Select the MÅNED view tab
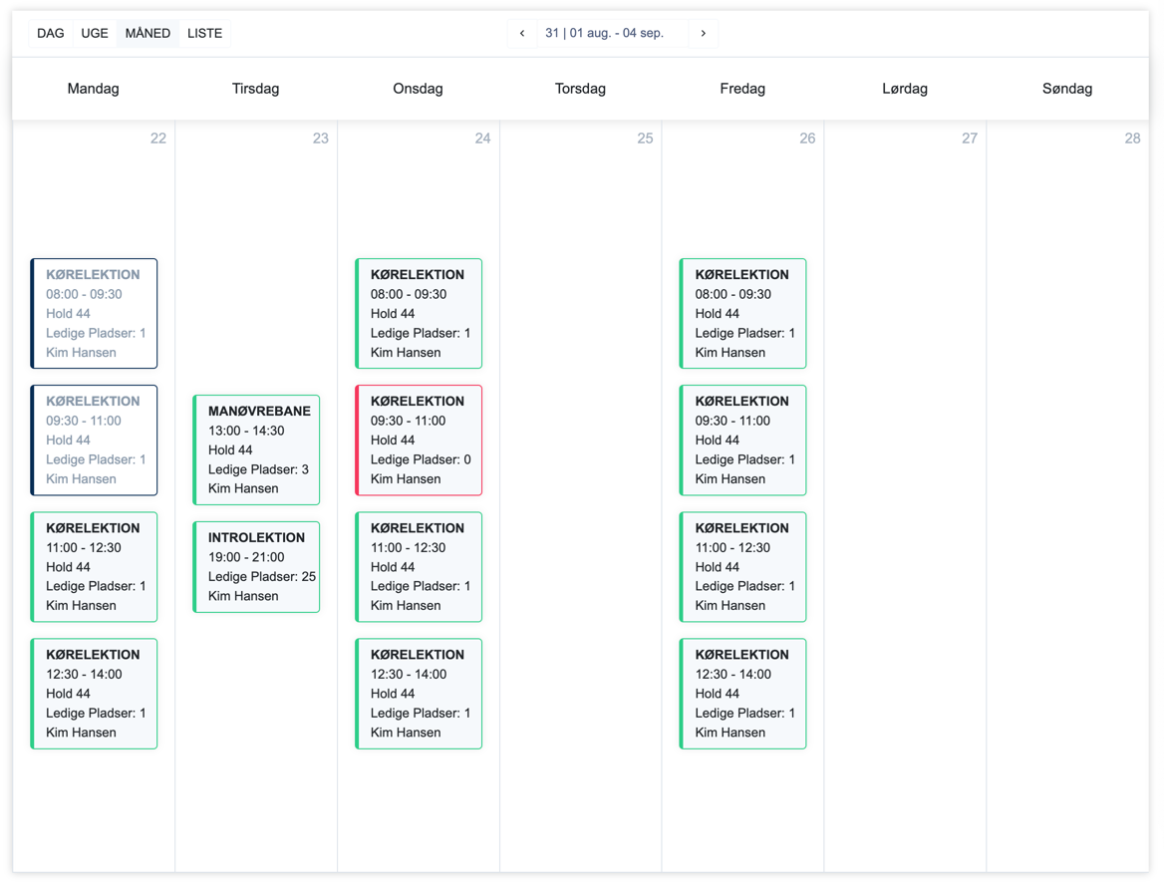The height and width of the screenshot is (889, 1164). click(x=147, y=34)
